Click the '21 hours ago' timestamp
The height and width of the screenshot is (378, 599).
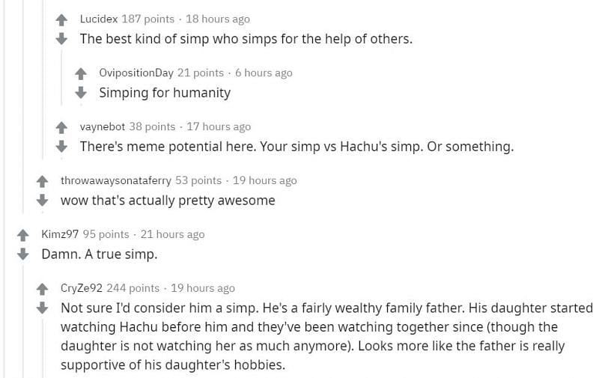click(x=172, y=234)
